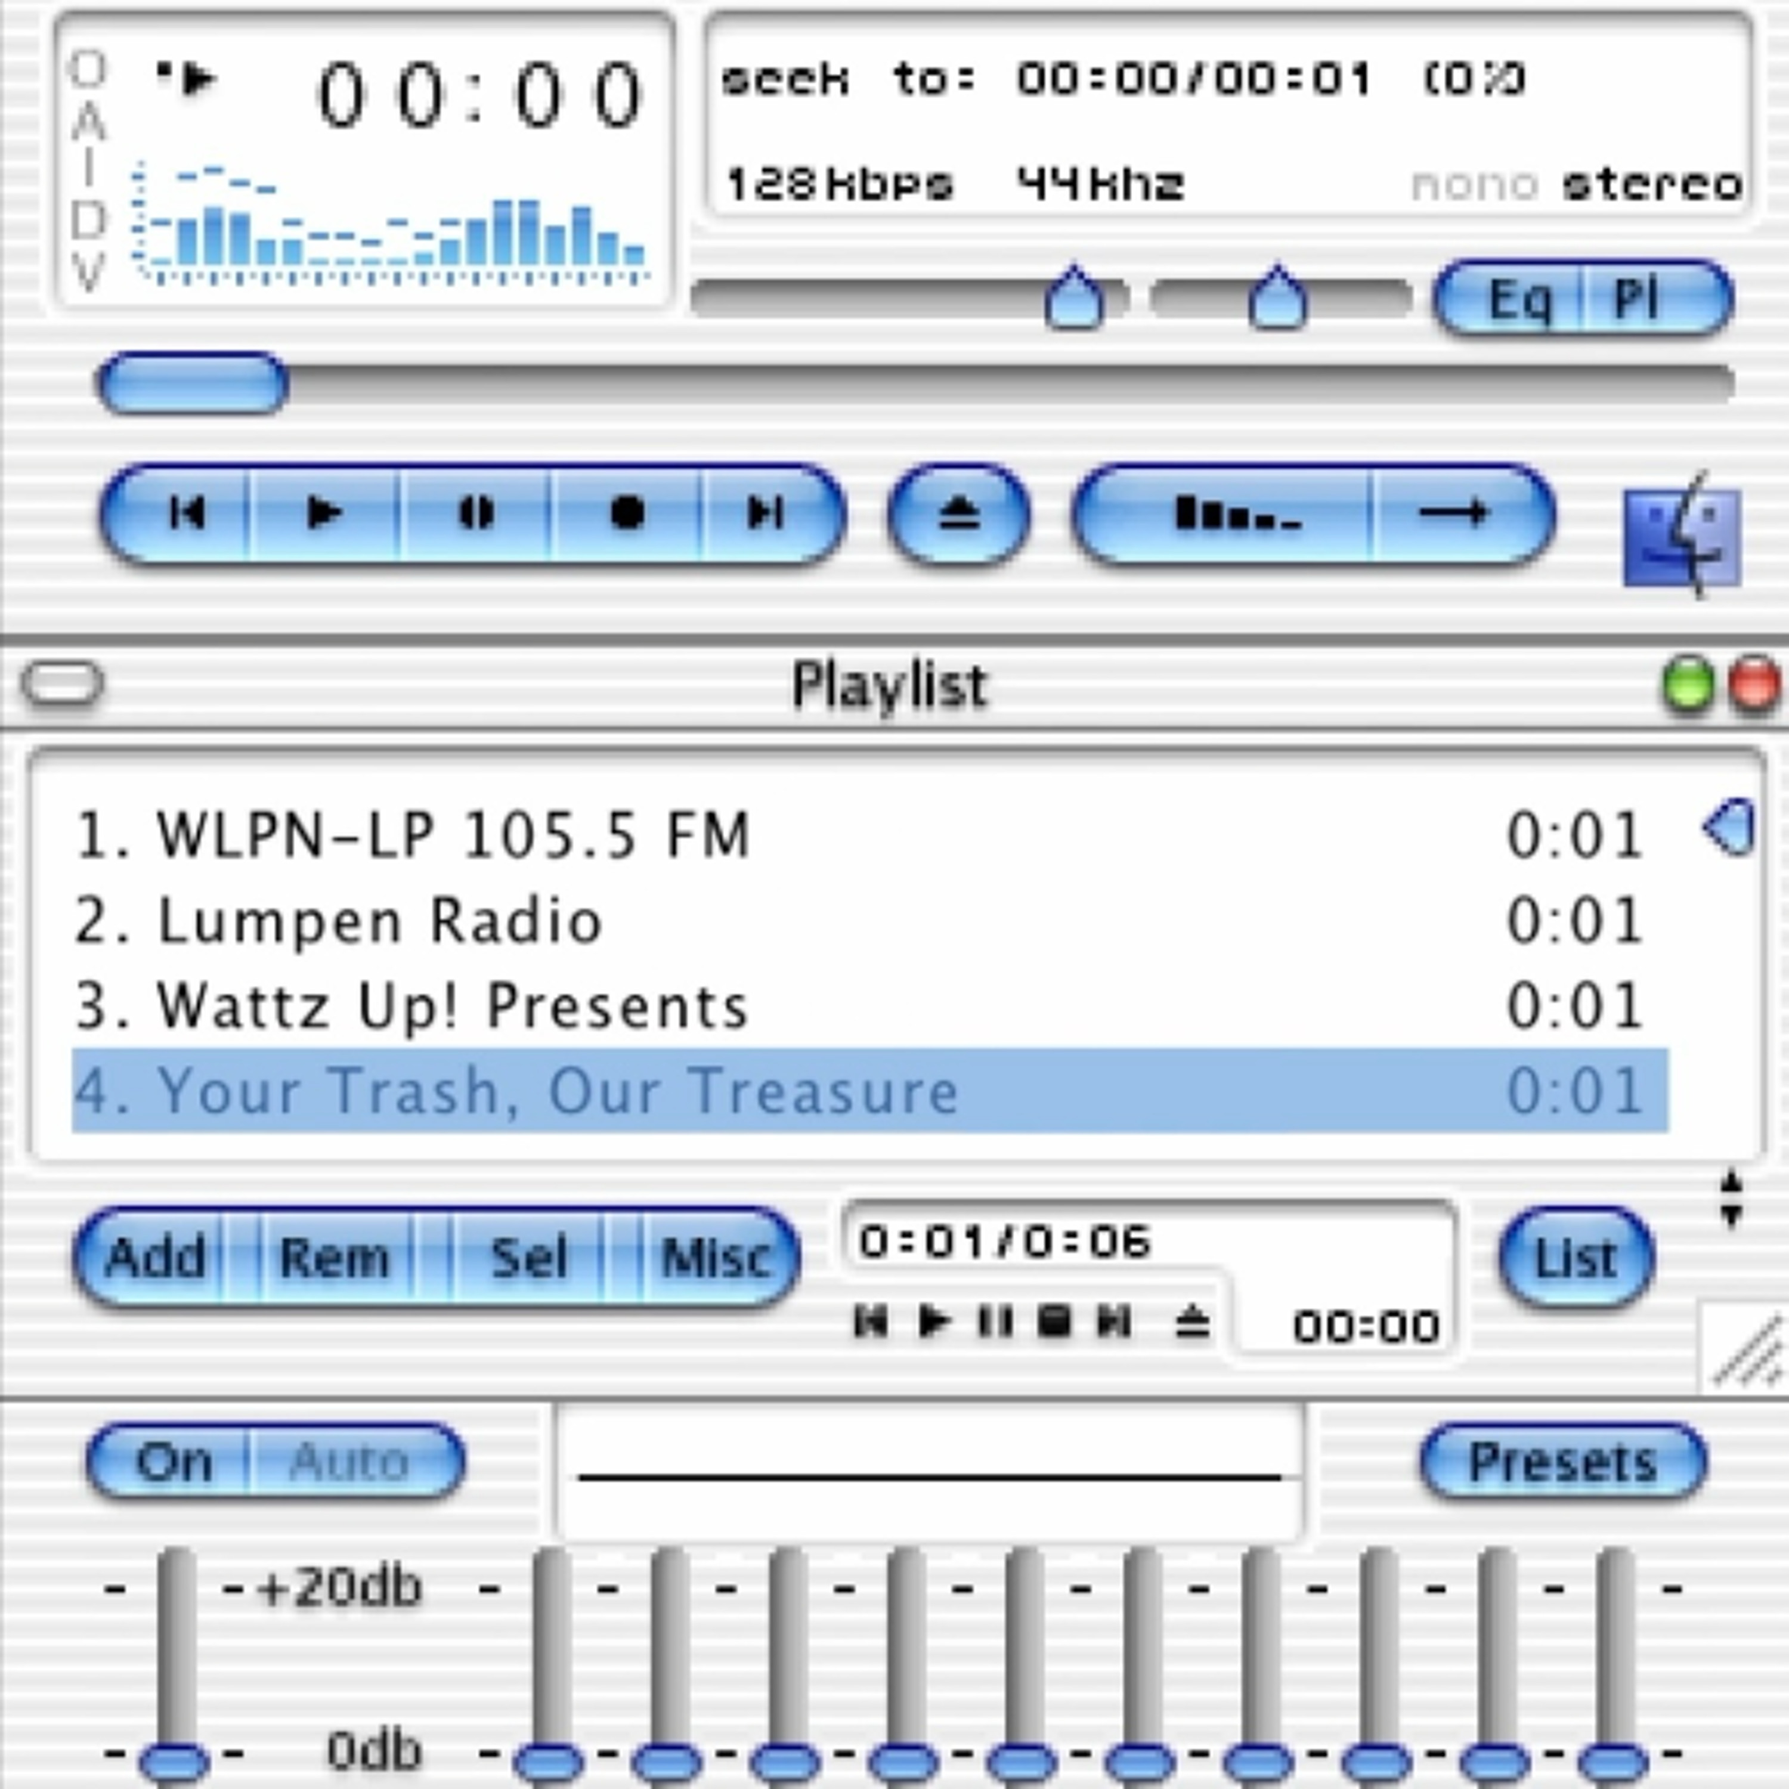This screenshot has height=1789, width=1789.
Task: Toggle repeat arrow button
Action: (x=1463, y=514)
